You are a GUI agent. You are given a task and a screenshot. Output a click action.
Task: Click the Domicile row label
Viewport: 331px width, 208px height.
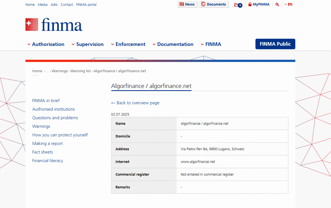[123, 136]
